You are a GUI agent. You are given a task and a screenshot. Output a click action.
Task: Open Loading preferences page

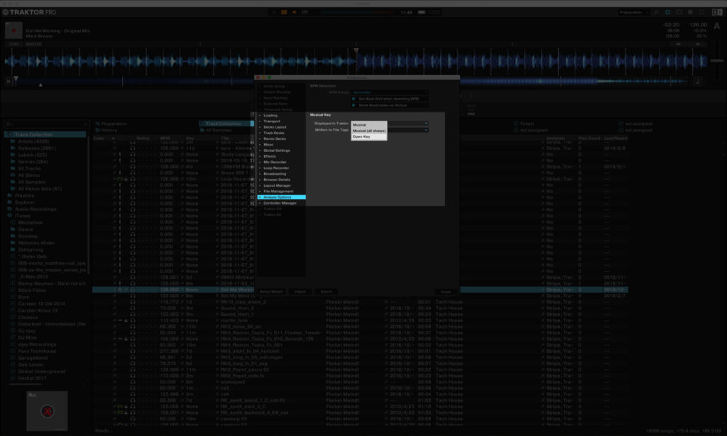(x=270, y=116)
